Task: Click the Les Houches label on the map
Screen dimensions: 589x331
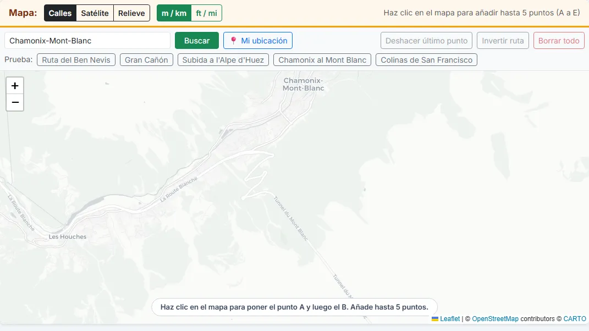Action: (68, 236)
